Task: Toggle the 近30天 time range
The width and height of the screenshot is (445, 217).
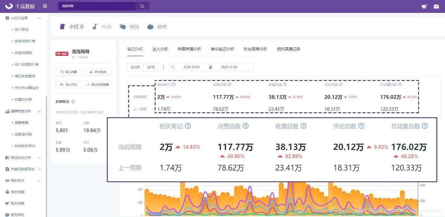Action: (x=135, y=67)
